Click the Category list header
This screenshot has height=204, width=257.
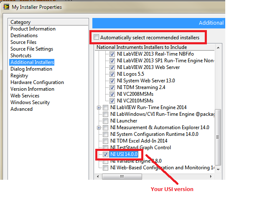pos(48,22)
